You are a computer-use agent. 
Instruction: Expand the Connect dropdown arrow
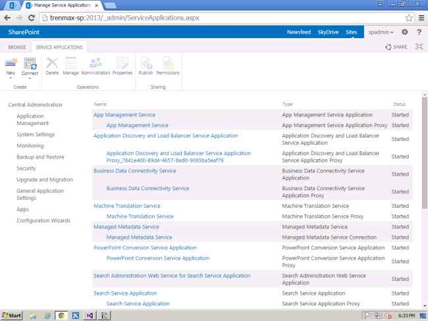pyautogui.click(x=30, y=78)
